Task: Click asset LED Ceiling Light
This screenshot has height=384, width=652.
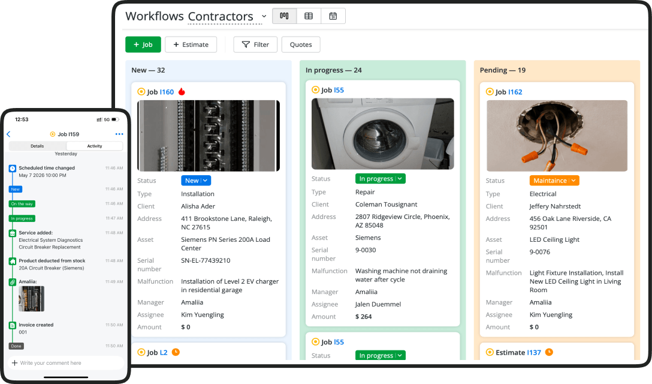Action: point(554,239)
